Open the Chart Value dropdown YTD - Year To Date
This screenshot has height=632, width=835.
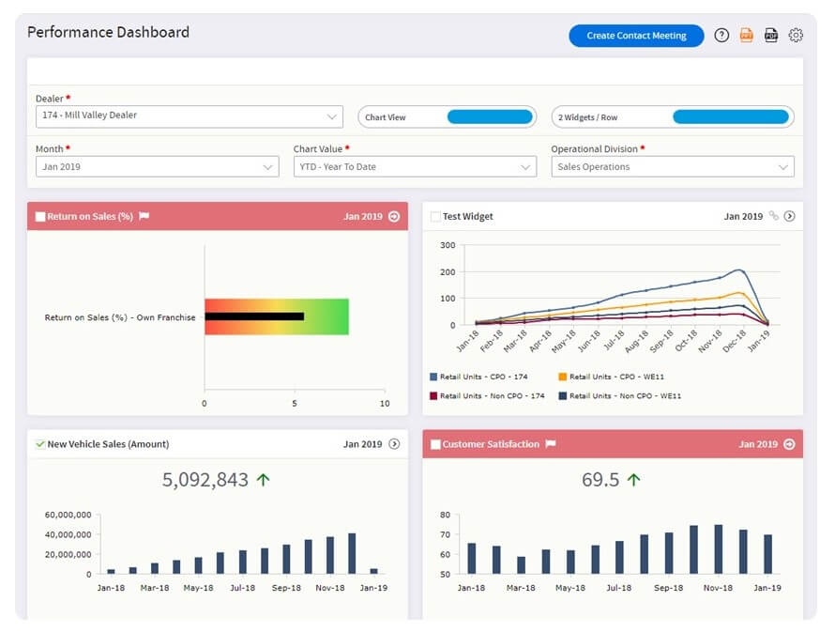click(415, 167)
